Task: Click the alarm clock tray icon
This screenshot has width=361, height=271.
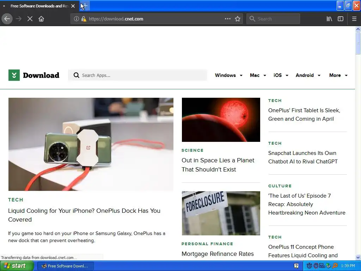Action: 309,266
